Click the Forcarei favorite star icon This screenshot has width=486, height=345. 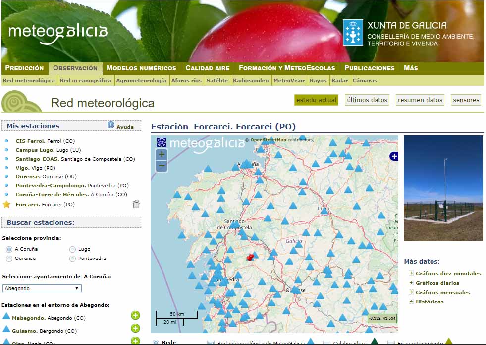(x=6, y=204)
